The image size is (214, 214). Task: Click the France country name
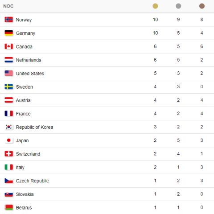point(23,114)
